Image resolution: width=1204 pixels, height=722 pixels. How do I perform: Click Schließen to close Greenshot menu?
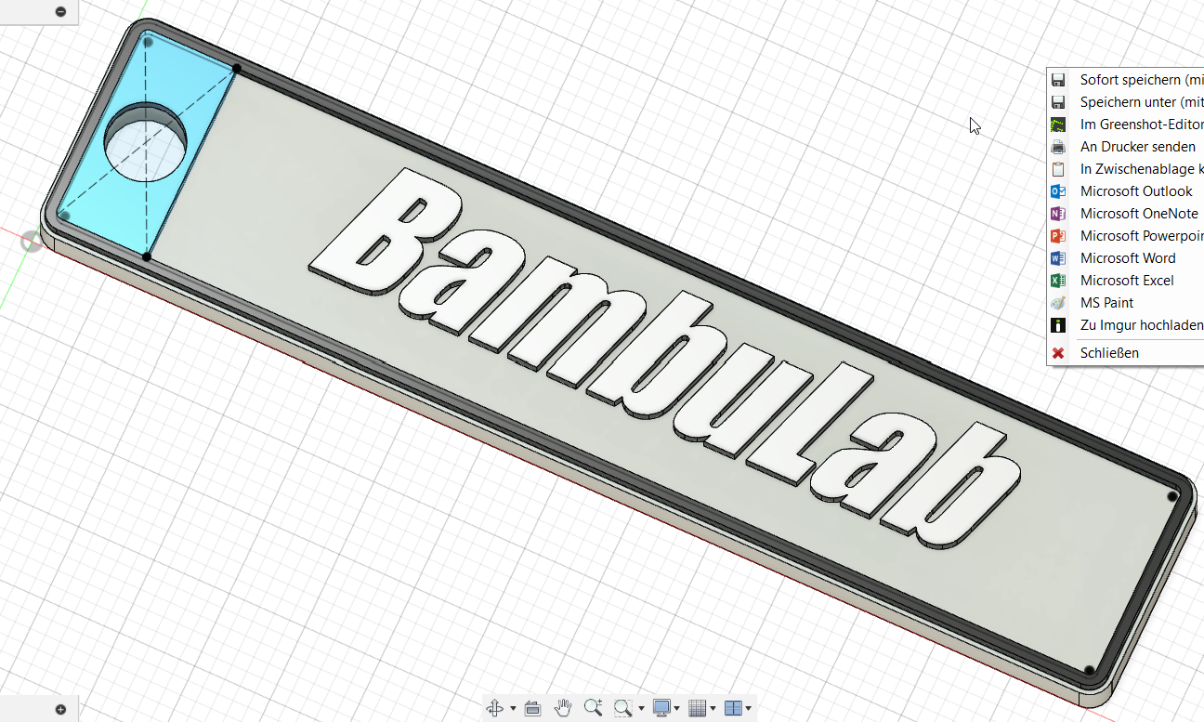[x=1126, y=353]
